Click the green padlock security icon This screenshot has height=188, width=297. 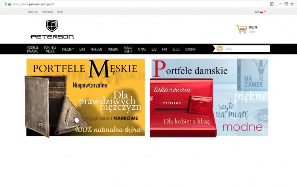10,4
